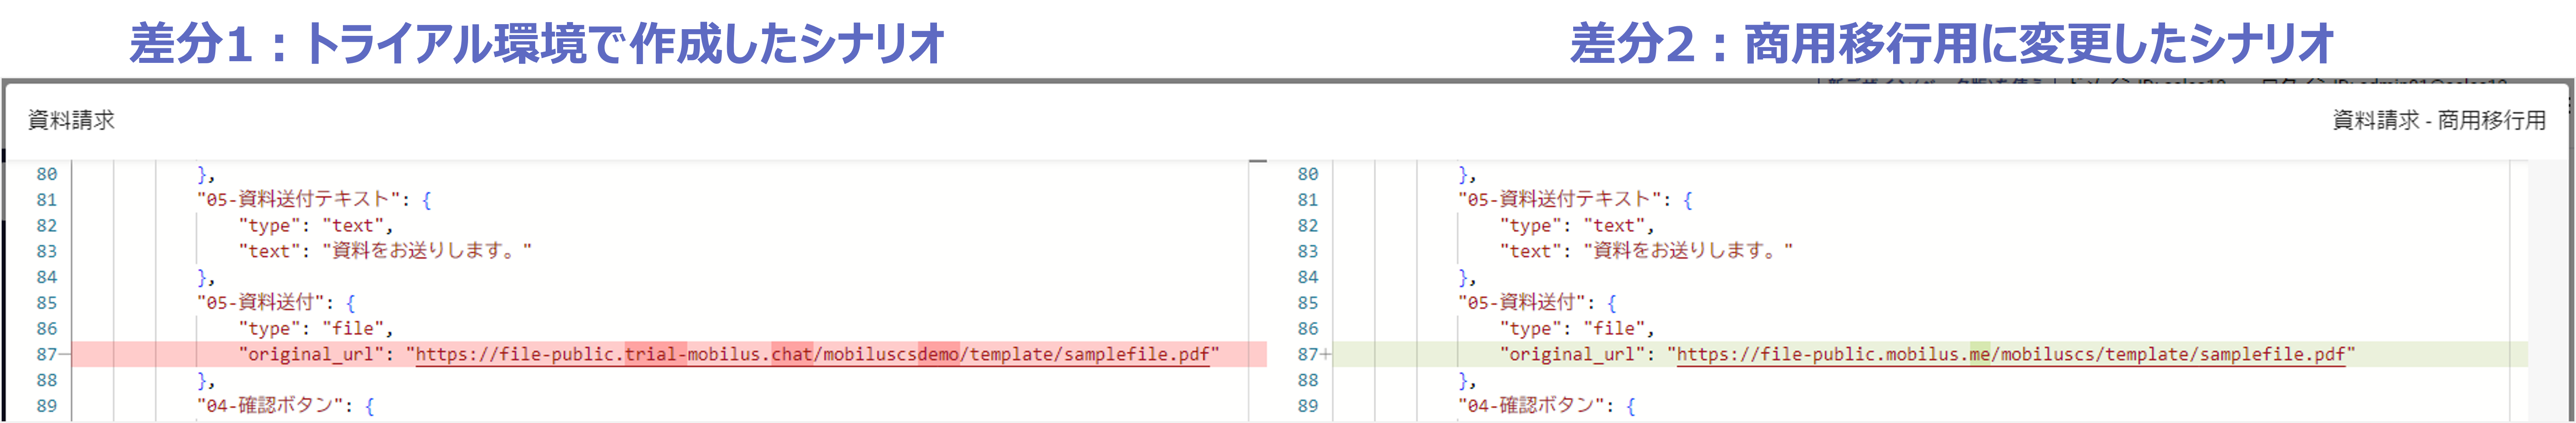The width and height of the screenshot is (2576, 423).
Task: Click line number 80 in 資料請求 pane
Action: 47,174
